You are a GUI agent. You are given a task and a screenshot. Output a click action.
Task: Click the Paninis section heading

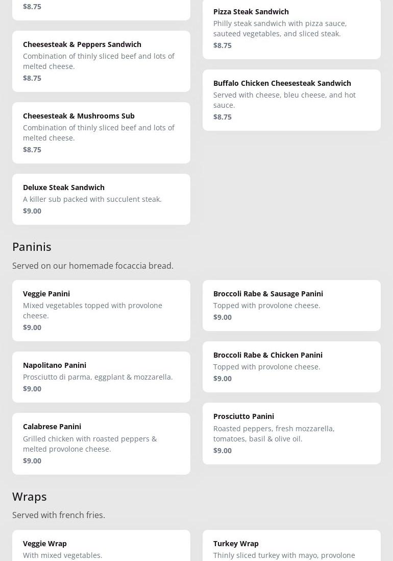coord(32,247)
